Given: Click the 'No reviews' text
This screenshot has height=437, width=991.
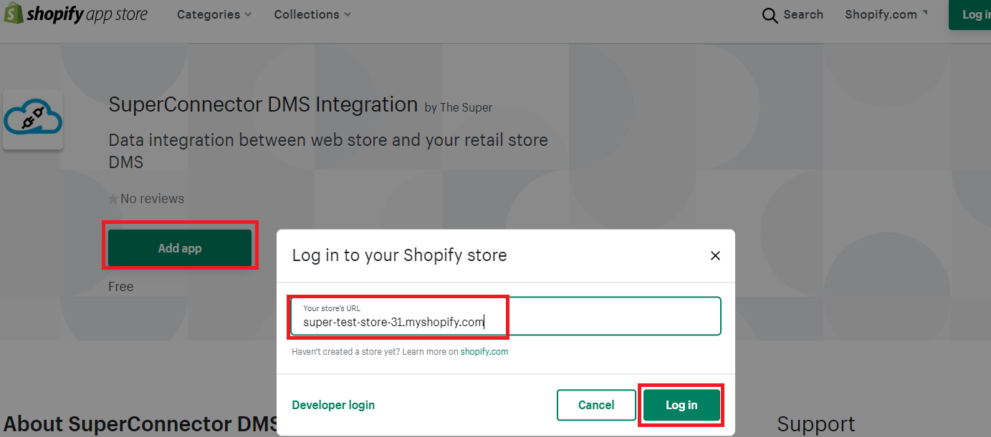Looking at the screenshot, I should [x=152, y=199].
